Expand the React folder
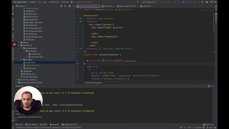 (x=19, y=42)
